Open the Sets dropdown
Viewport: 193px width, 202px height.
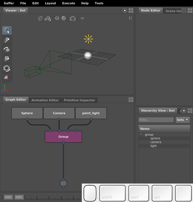tap(183, 120)
